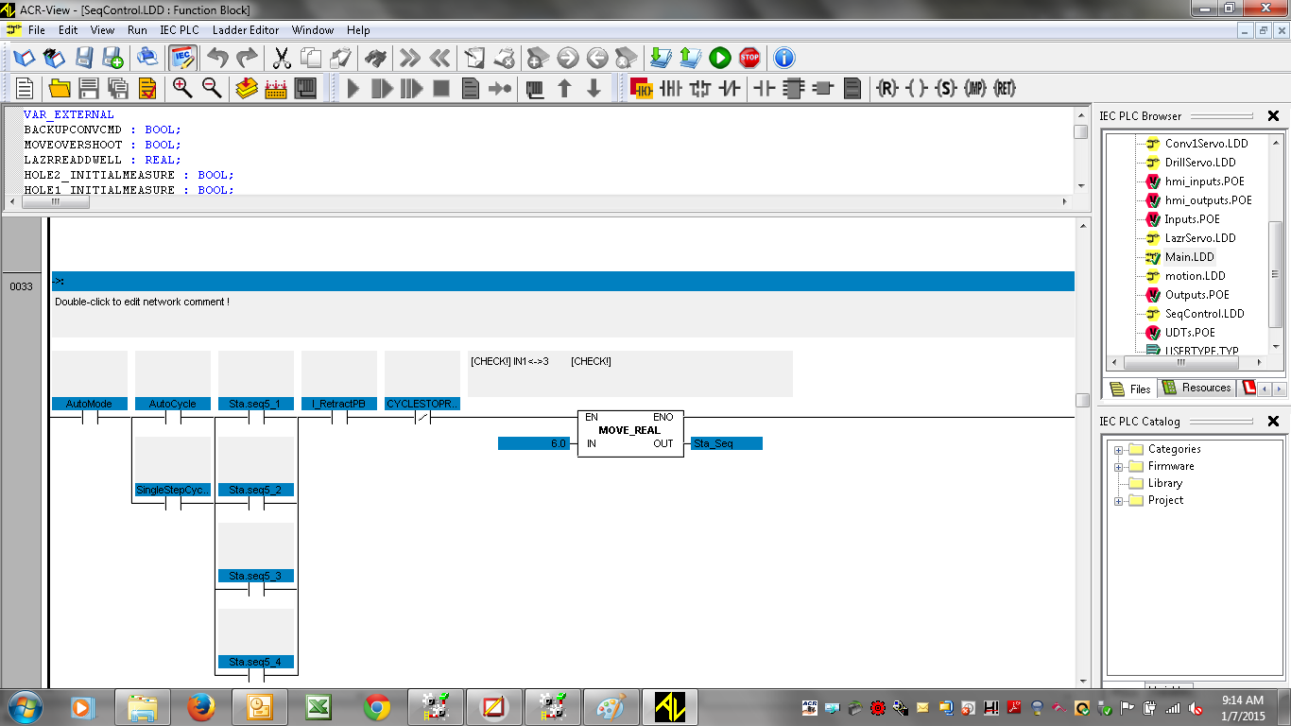Screen dimensions: 1291x726
Task: Insert a Reset (R) coil
Action: pyautogui.click(x=886, y=89)
